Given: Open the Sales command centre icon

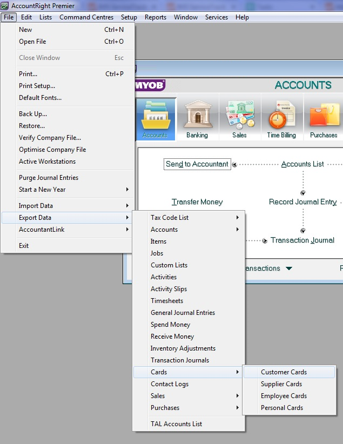Looking at the screenshot, I should coord(240,119).
